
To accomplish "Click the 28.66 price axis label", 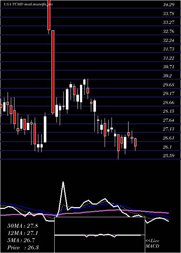I will click(169, 102).
